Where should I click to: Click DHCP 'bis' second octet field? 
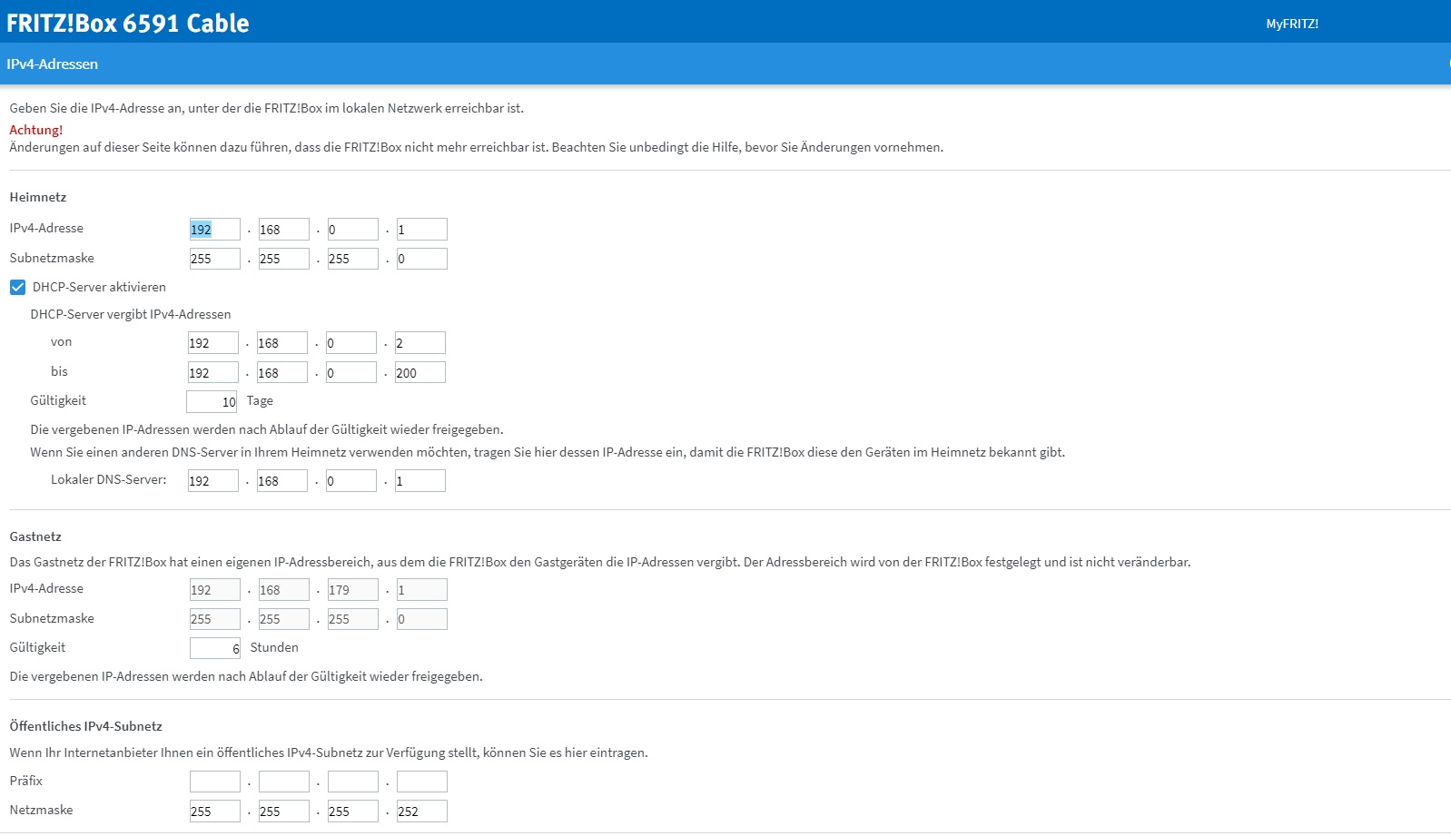point(282,372)
